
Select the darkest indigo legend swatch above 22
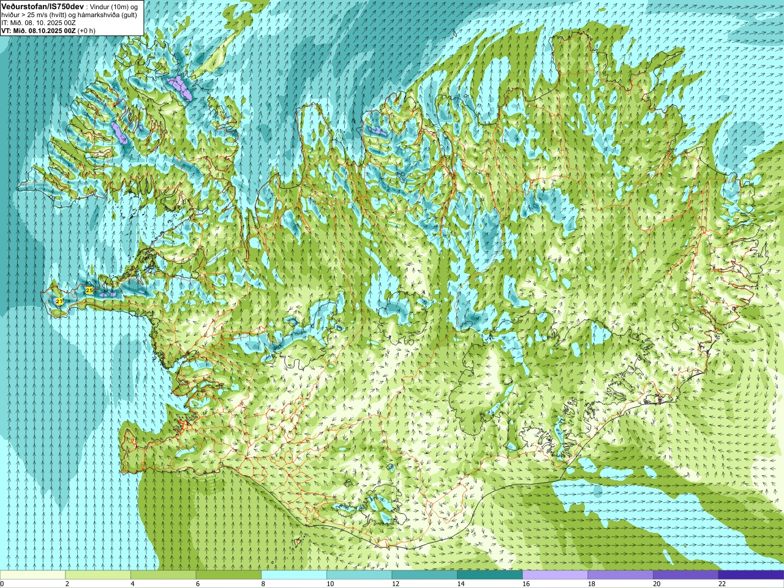pyautogui.click(x=751, y=575)
